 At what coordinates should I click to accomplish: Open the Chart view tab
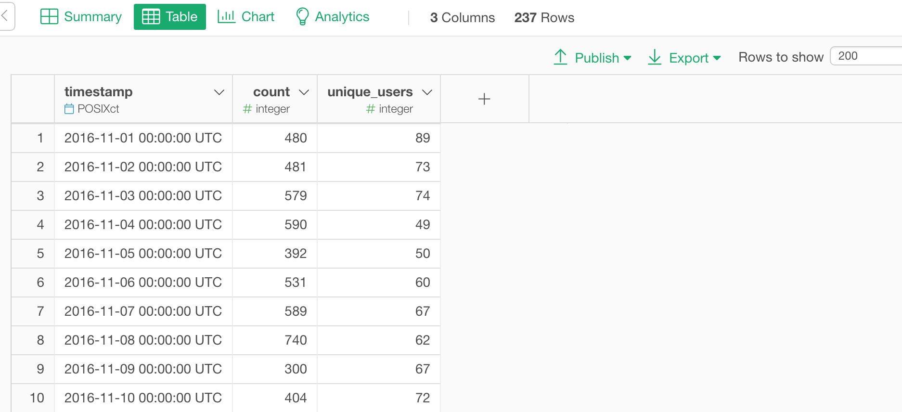click(246, 17)
